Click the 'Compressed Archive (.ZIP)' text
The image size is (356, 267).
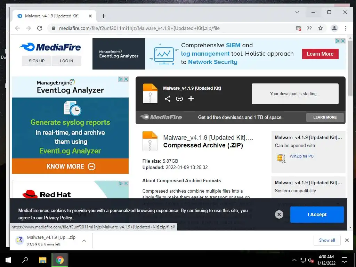pos(203,145)
